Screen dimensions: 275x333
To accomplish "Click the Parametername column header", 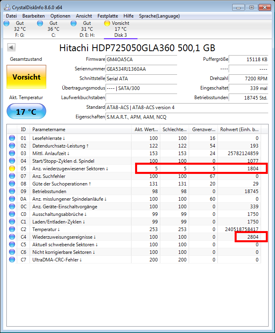I will [80, 130].
